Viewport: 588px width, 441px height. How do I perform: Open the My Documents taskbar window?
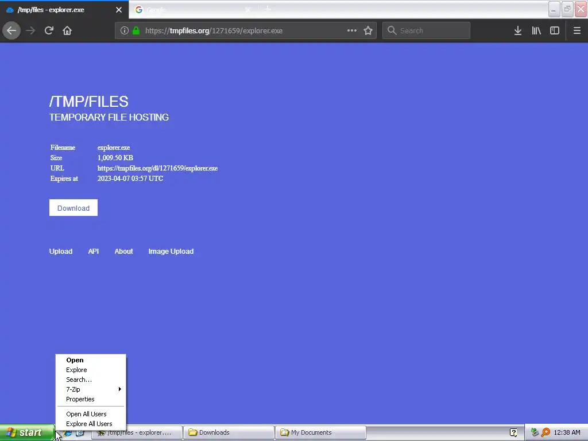click(x=320, y=432)
